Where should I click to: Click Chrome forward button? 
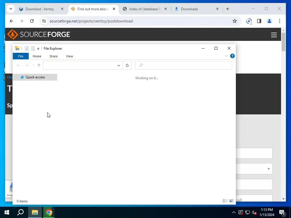click(x=22, y=21)
